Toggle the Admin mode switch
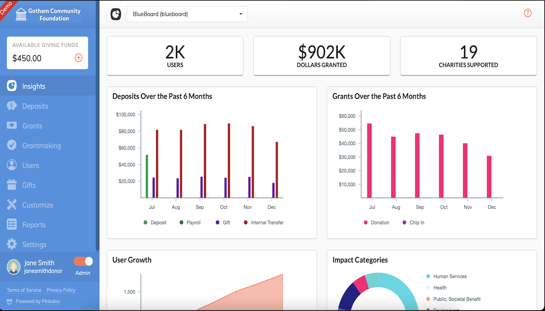The width and height of the screenshot is (545, 311). pyautogui.click(x=83, y=261)
